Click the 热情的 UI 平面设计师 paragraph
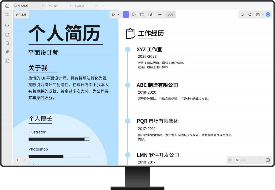Viewport: 275px width, 190px height. 68,88
